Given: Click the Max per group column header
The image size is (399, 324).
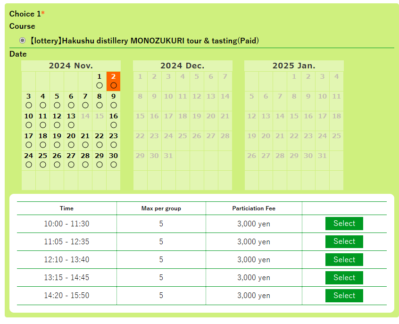Looking at the screenshot, I should (161, 208).
